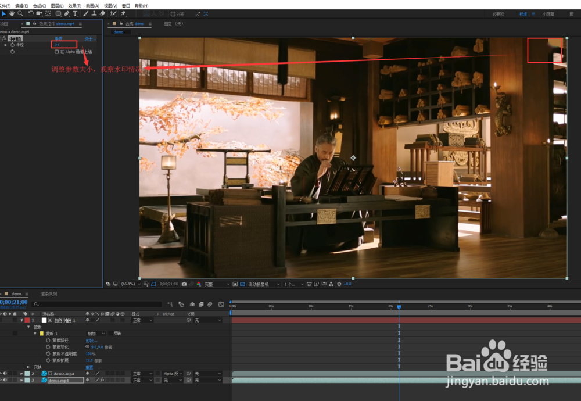Toggle the 半径 stopwatch keyframe

13,45
